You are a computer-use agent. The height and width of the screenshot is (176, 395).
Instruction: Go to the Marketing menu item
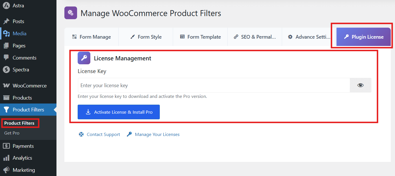(28, 170)
